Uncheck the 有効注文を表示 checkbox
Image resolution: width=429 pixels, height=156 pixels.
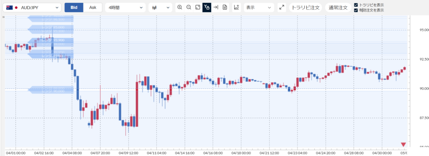[356, 10]
